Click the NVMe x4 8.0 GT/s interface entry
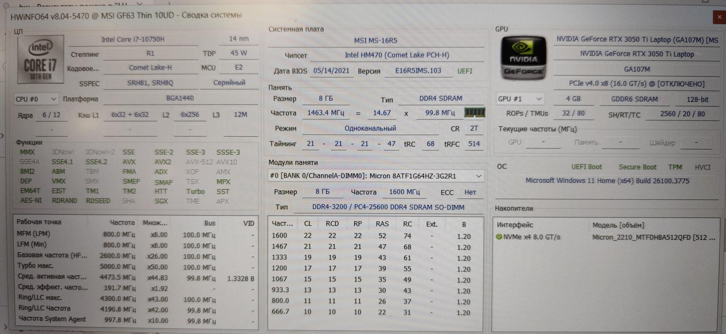This screenshot has width=726, height=334. (532, 237)
